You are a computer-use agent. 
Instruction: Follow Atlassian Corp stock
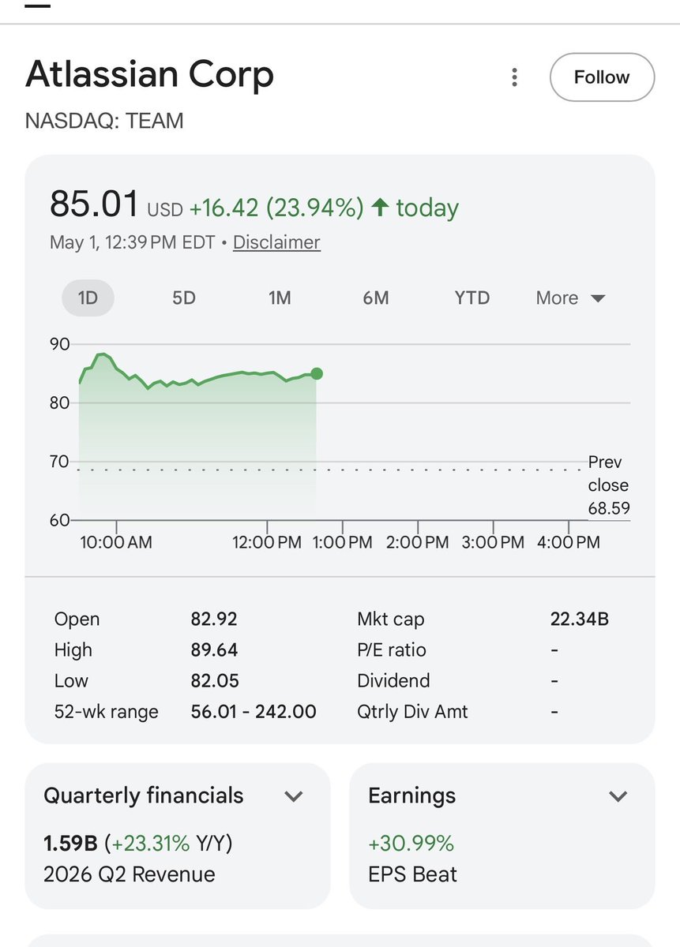602,77
